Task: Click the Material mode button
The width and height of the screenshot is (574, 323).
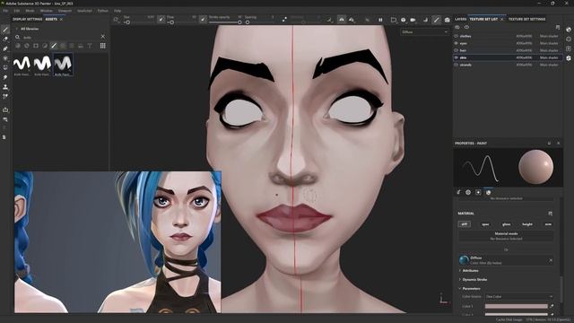Action: [x=506, y=236]
